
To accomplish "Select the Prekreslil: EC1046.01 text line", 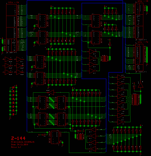I will tap(23, 142).
